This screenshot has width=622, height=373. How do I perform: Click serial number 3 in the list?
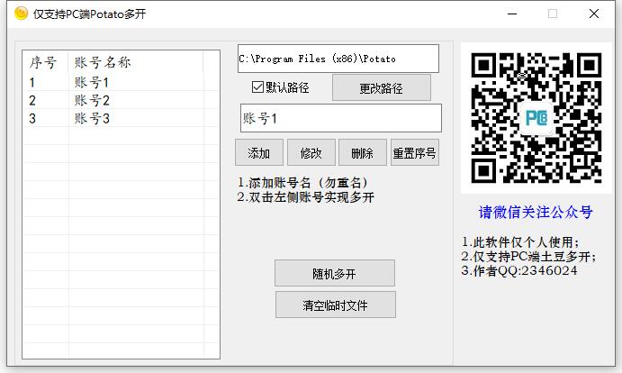[32, 118]
